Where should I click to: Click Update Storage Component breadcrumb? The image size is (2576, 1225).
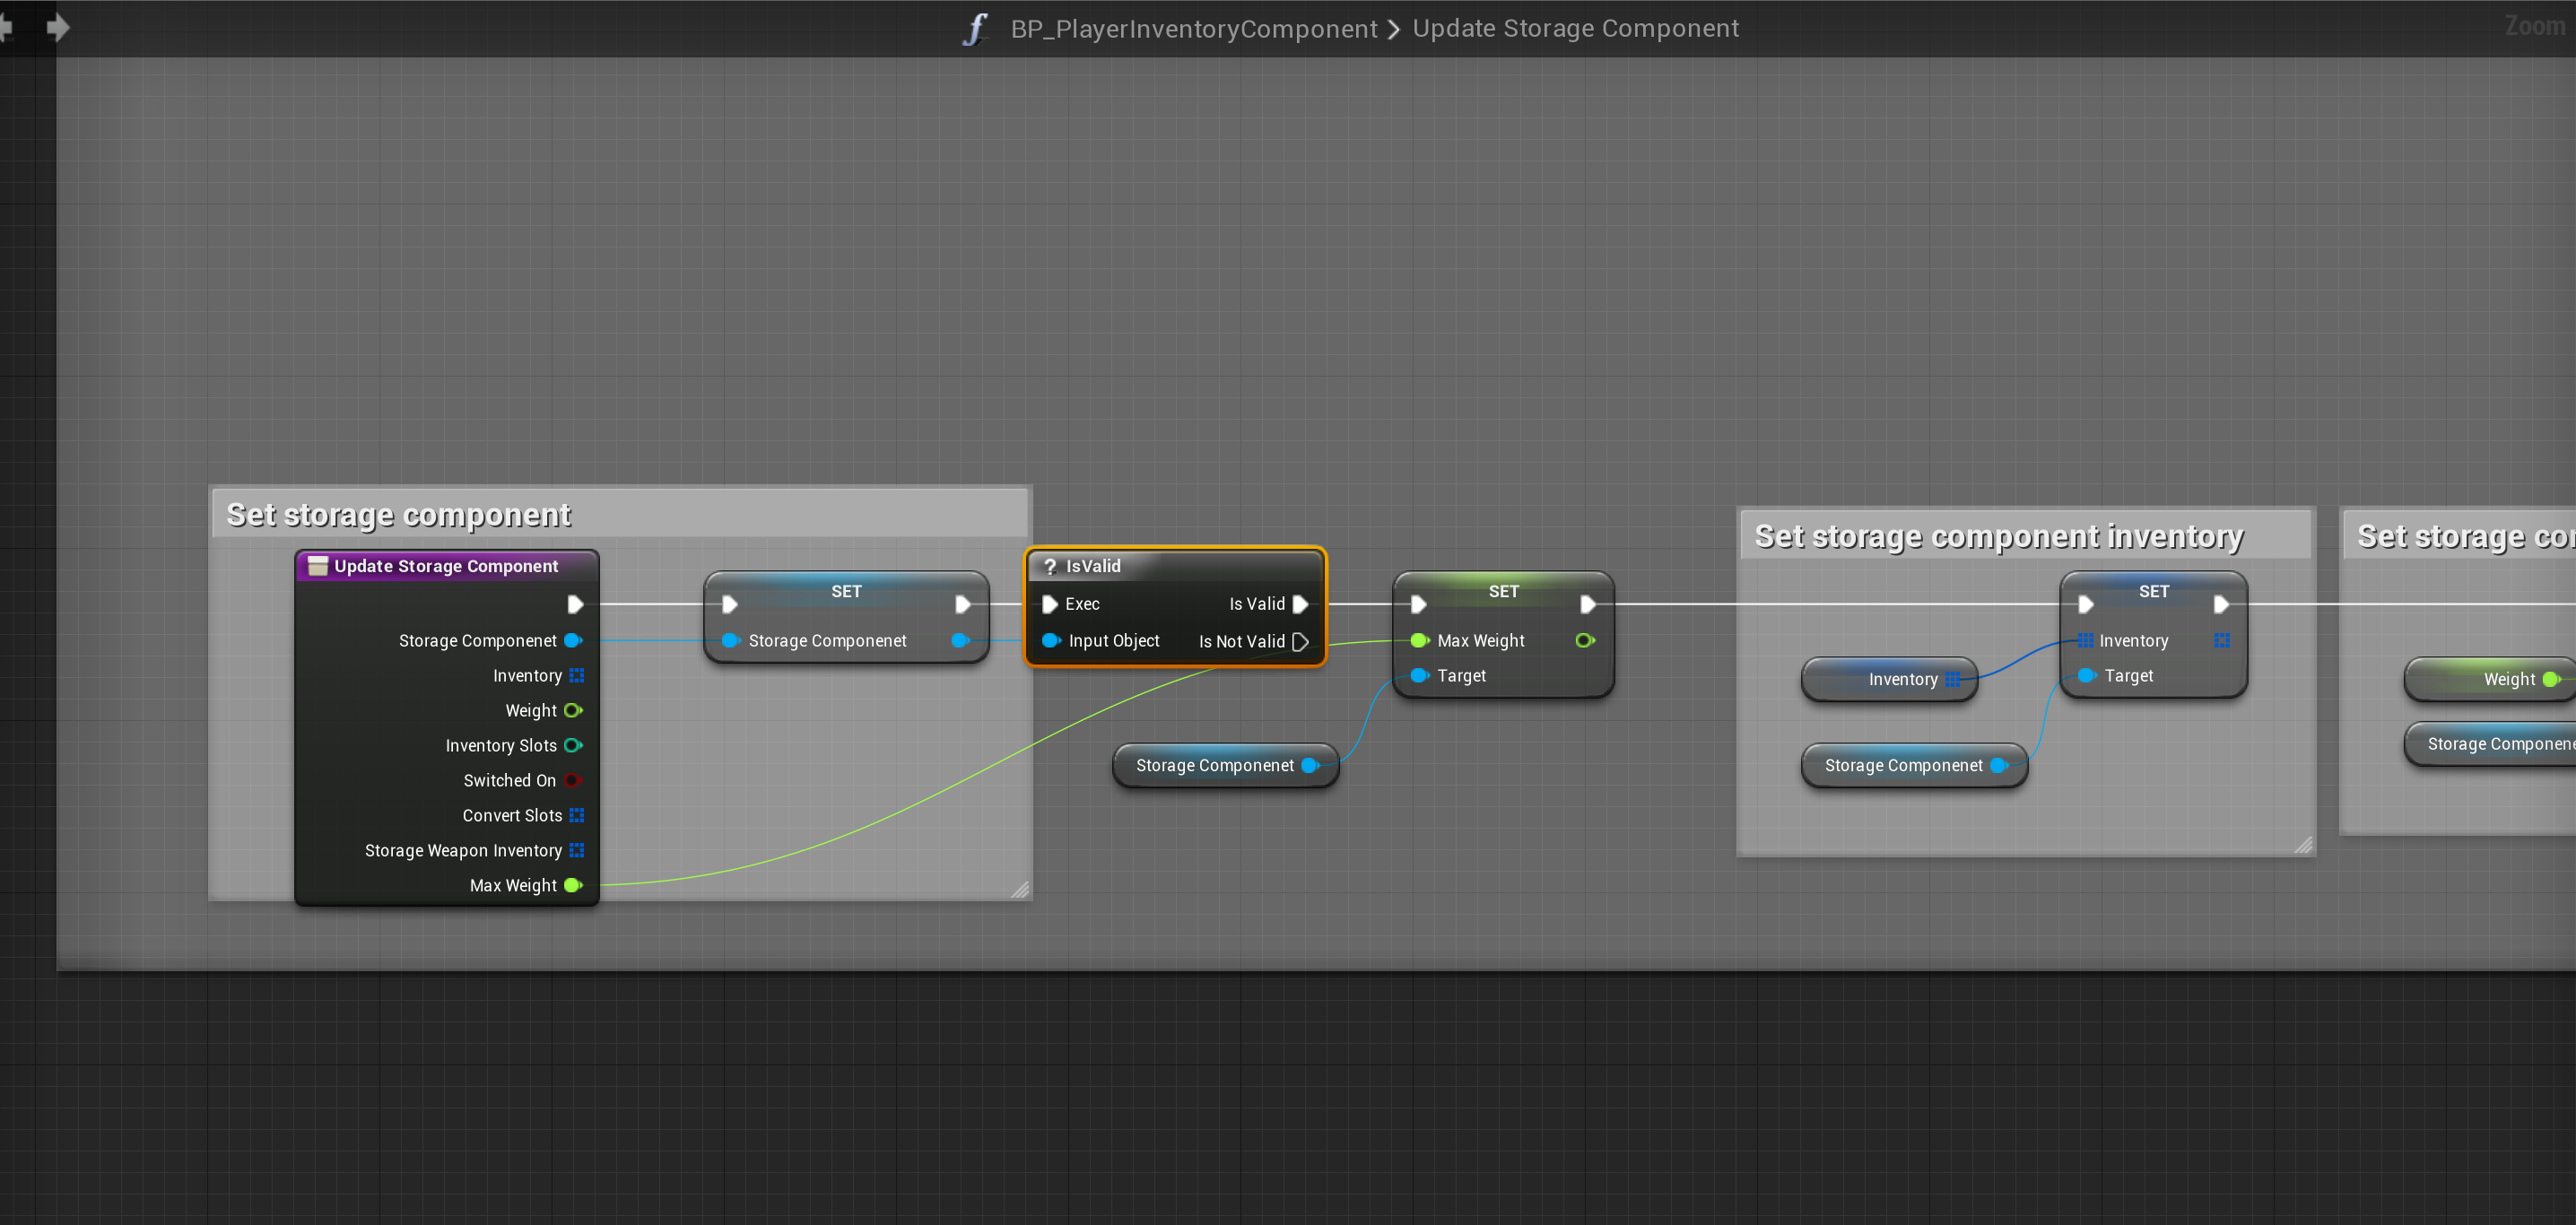tap(1574, 29)
